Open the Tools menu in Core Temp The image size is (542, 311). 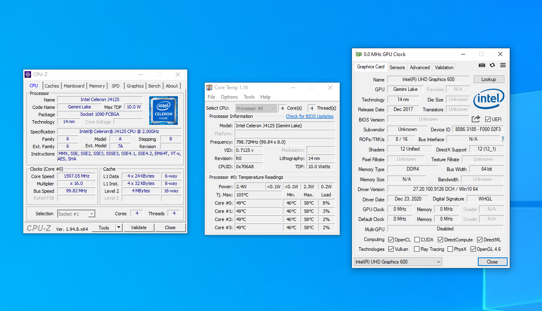click(x=249, y=97)
